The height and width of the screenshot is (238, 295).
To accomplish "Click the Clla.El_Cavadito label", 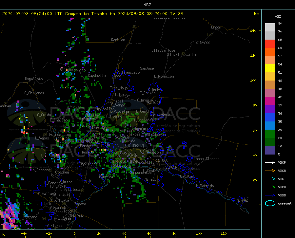I will (x=181, y=55).
